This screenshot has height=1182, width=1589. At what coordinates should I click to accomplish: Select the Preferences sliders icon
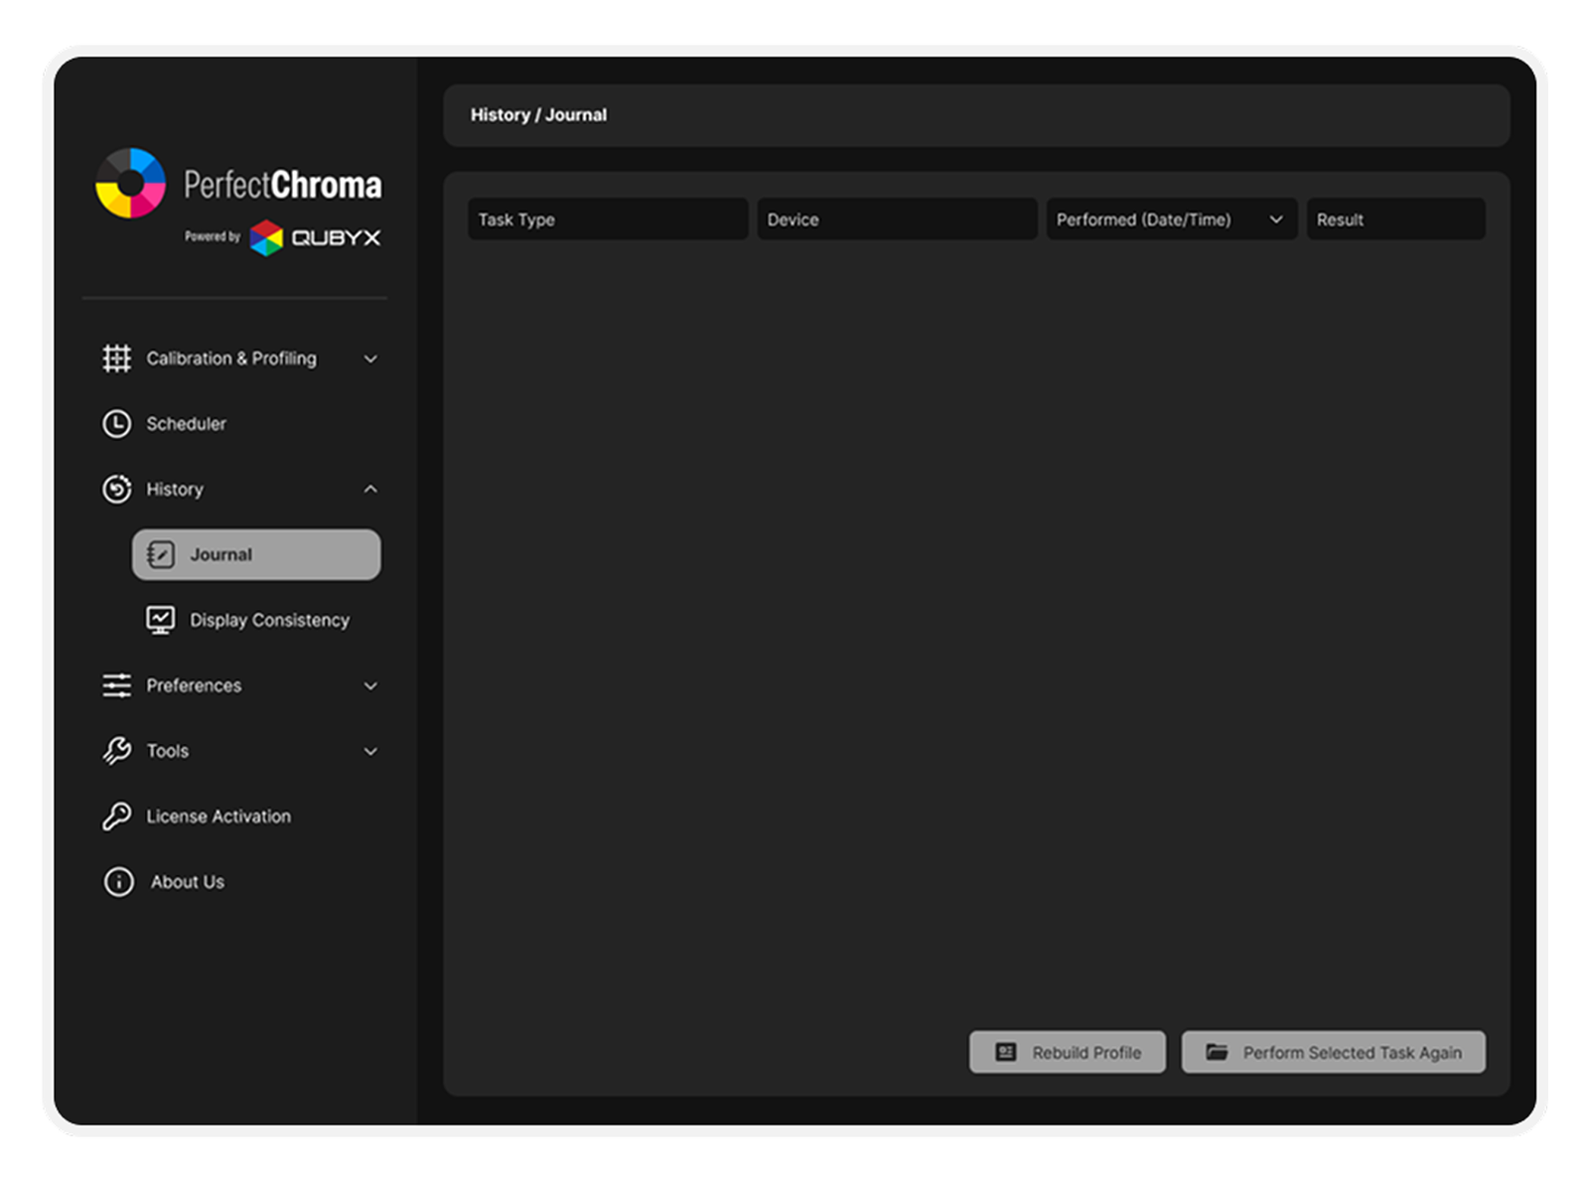tap(116, 685)
